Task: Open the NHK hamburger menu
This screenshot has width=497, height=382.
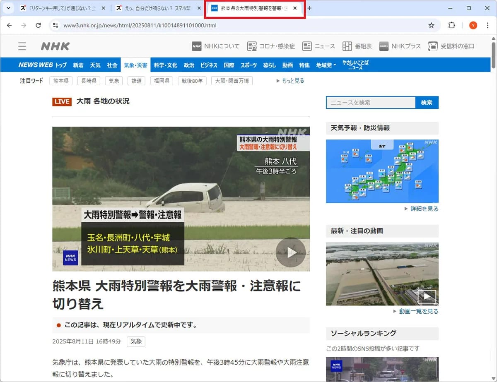Action: click(22, 46)
